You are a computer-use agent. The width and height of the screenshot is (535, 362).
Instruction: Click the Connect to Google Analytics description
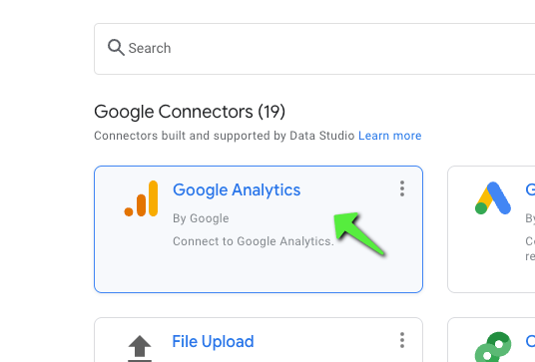254,241
